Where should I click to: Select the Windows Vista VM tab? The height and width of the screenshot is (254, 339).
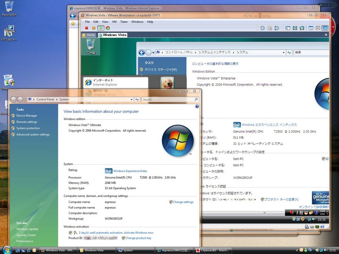(x=112, y=35)
